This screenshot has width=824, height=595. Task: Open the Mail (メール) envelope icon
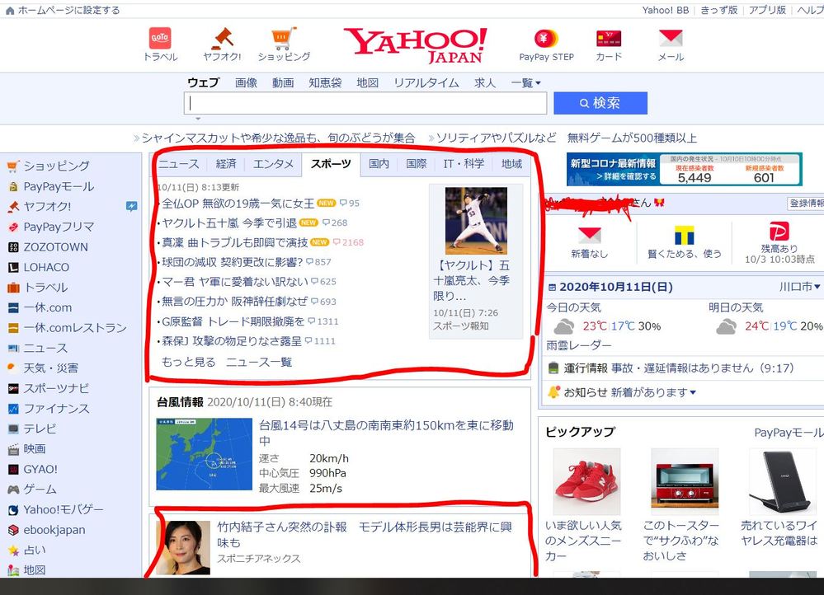click(x=671, y=39)
